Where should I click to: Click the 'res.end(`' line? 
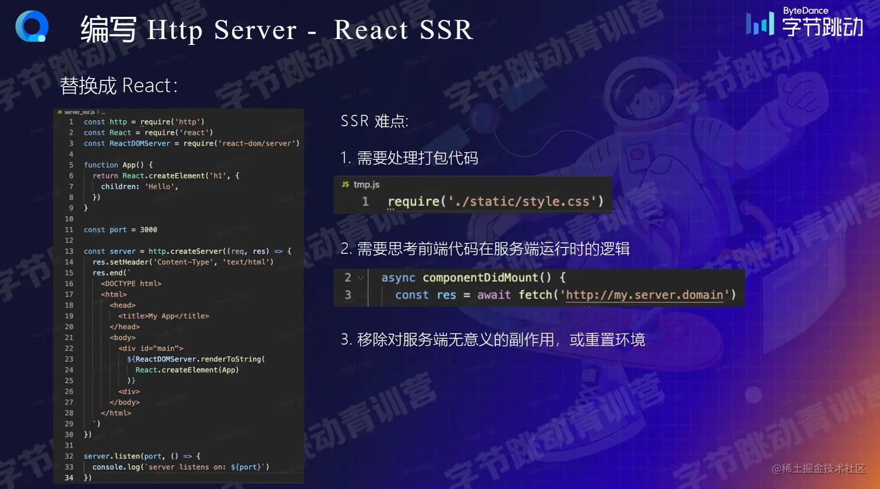[x=112, y=272]
